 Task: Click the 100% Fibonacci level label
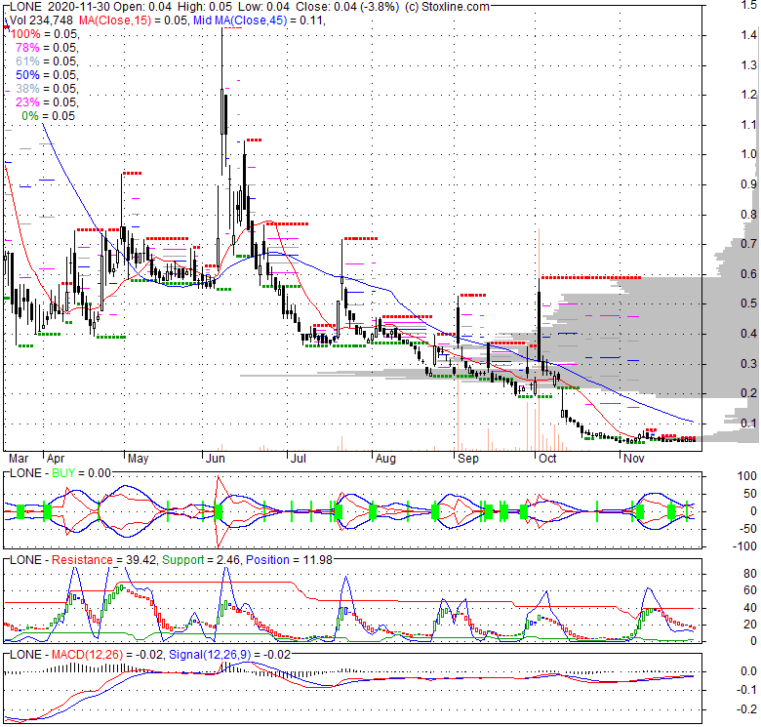tap(25, 34)
